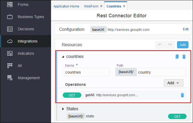Viewport: 193px width, 123px height.
Task: Open Decisions in the sidebar
Action: (26, 29)
